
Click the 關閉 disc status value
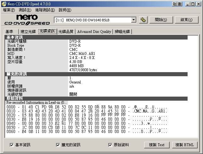(73, 94)
